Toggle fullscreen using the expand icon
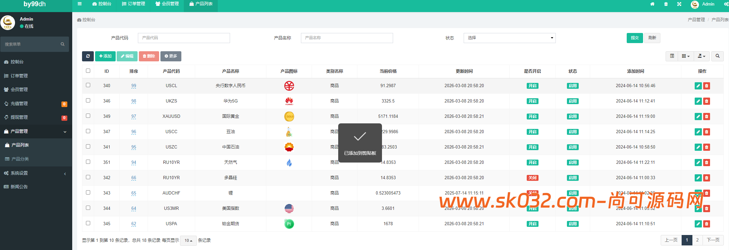The width and height of the screenshot is (729, 250). (679, 4)
